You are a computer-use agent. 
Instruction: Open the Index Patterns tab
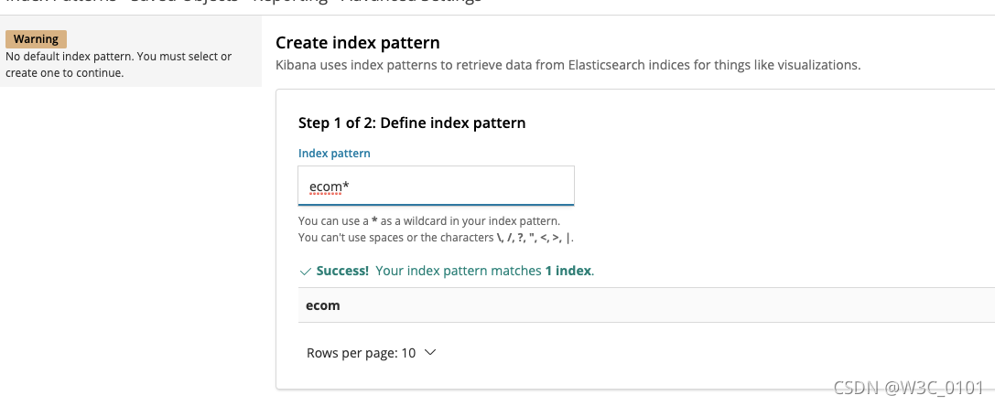[59, 2]
